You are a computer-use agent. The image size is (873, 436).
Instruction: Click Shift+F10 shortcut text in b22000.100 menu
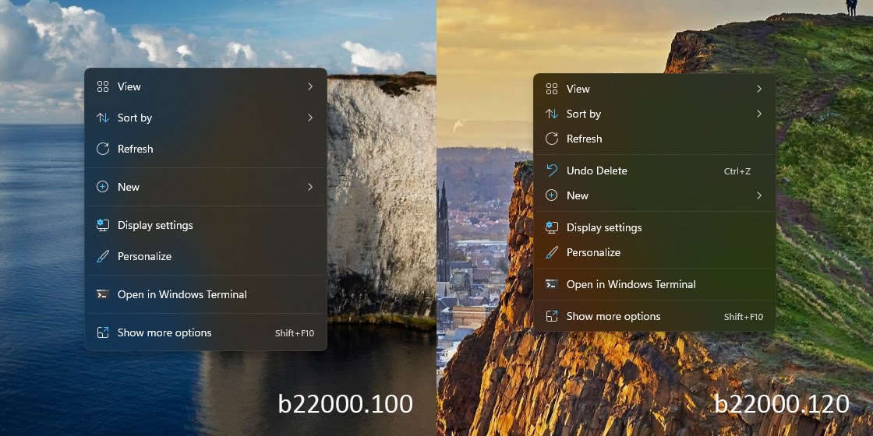tap(295, 333)
